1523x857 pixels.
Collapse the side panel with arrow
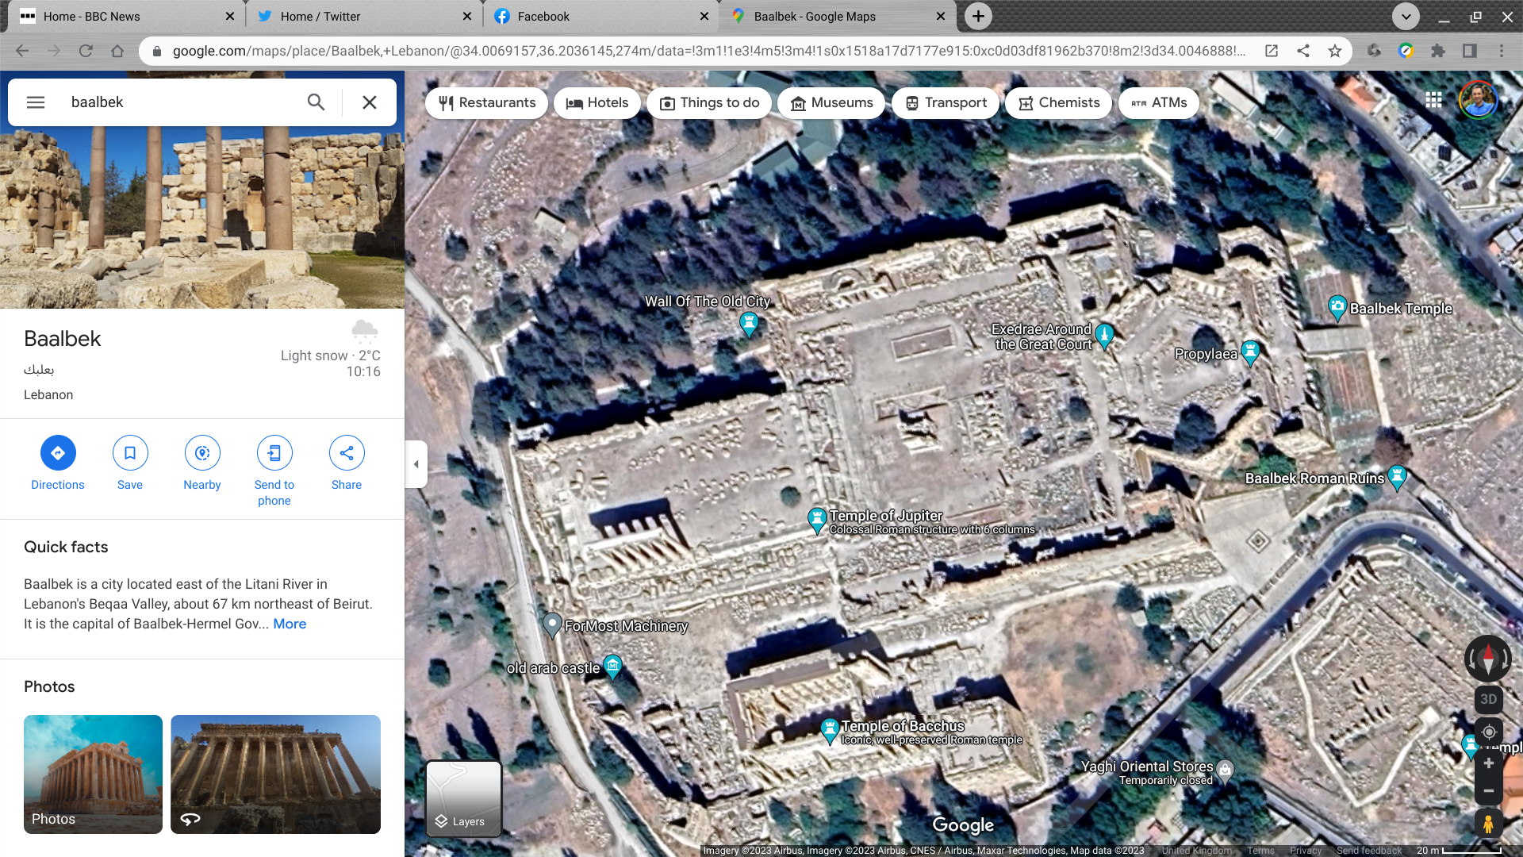(x=416, y=464)
